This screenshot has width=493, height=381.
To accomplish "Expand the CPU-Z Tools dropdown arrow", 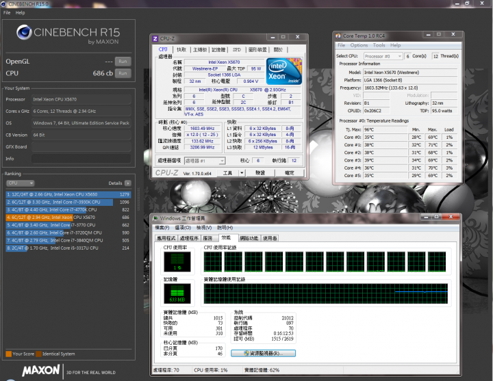I will point(242,173).
